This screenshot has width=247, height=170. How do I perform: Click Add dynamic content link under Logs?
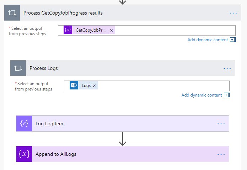(202, 95)
